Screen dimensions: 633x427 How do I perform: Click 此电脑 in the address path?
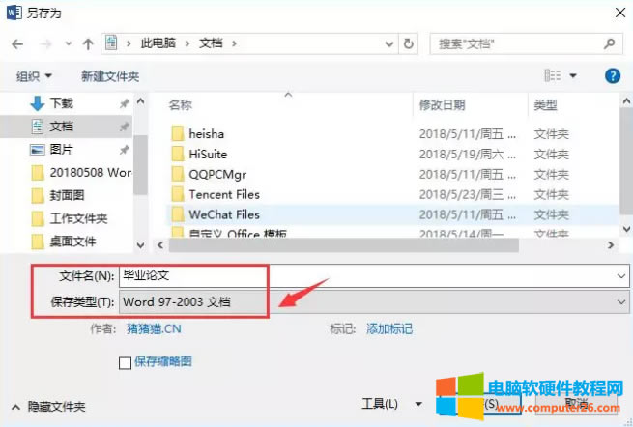coord(158,43)
